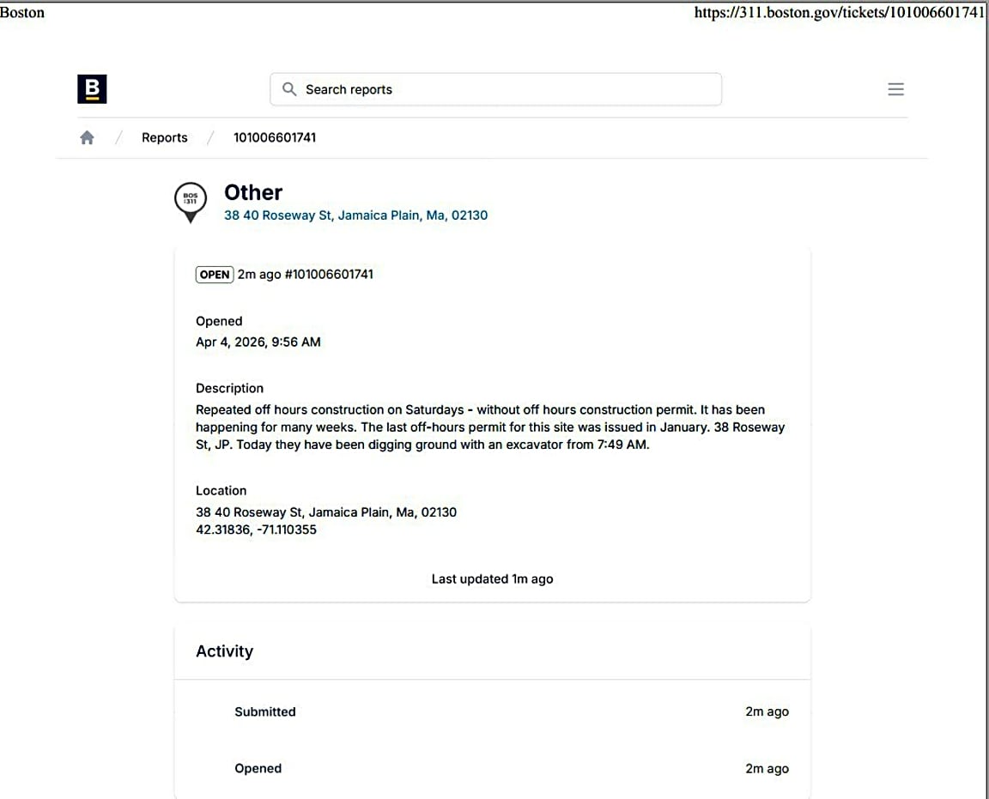
Task: Click inside the Search reports field
Action: [x=507, y=89]
